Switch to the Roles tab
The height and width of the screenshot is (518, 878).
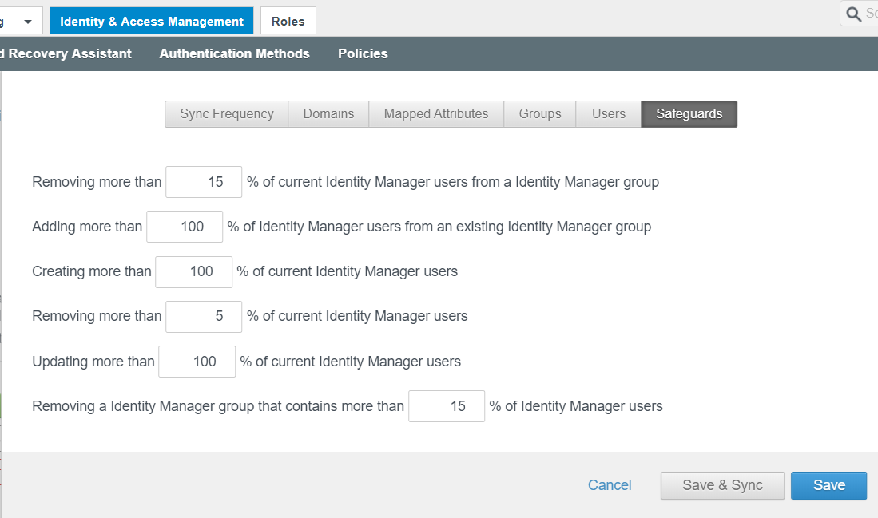point(288,22)
